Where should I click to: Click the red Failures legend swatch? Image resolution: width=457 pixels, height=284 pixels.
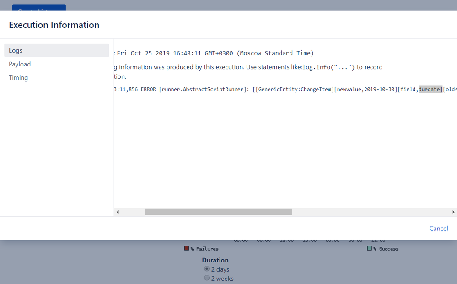click(187, 248)
